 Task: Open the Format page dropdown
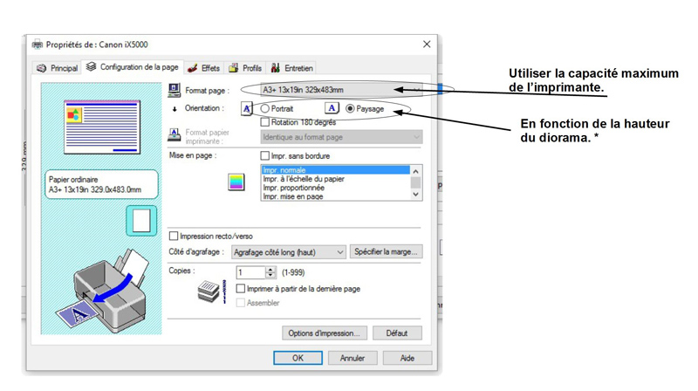(341, 89)
